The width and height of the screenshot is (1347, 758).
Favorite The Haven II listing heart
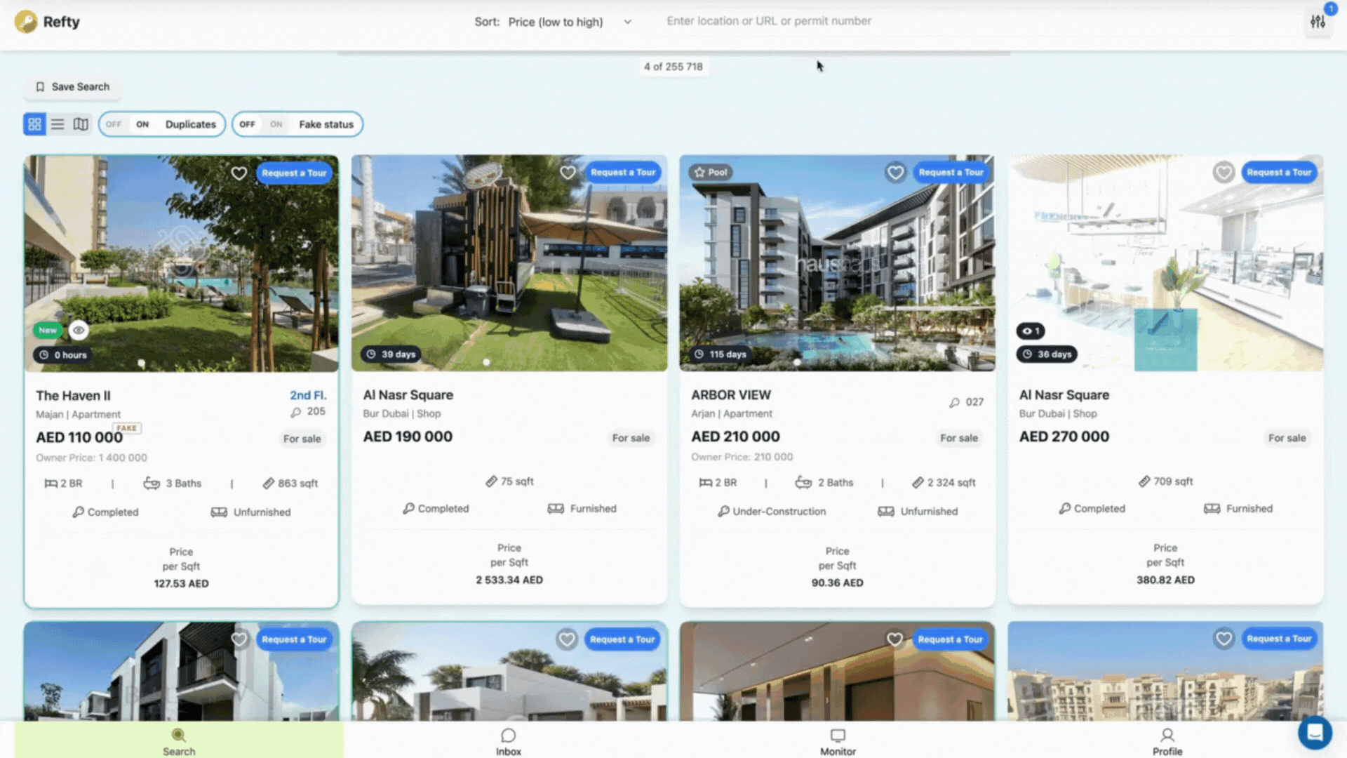pos(239,173)
